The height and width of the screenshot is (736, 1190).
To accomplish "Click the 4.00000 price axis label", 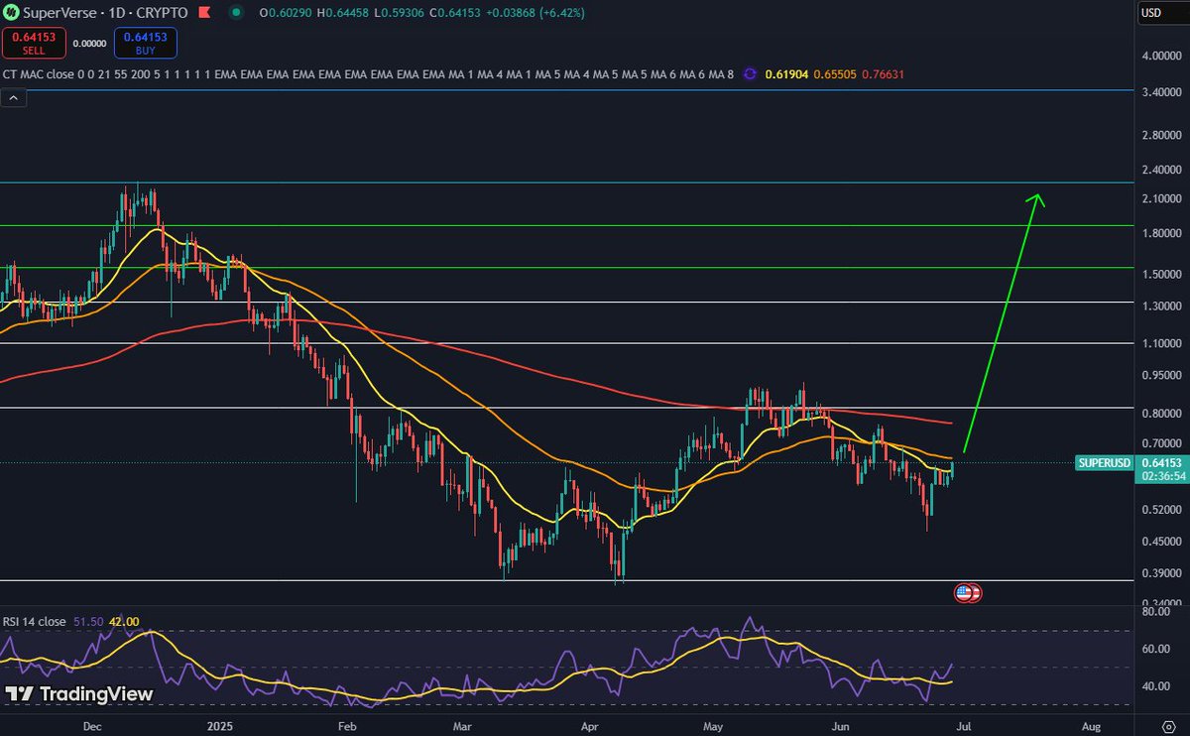I will pyautogui.click(x=1161, y=56).
